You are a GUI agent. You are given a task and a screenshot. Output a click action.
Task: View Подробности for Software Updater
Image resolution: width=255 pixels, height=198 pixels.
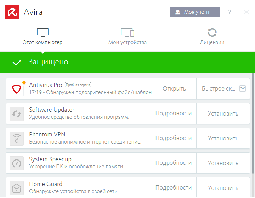(173, 113)
